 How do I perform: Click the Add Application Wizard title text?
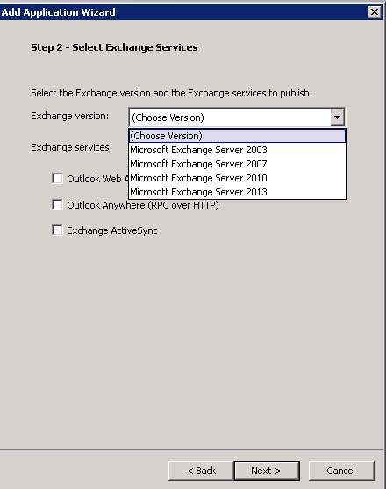[59, 12]
